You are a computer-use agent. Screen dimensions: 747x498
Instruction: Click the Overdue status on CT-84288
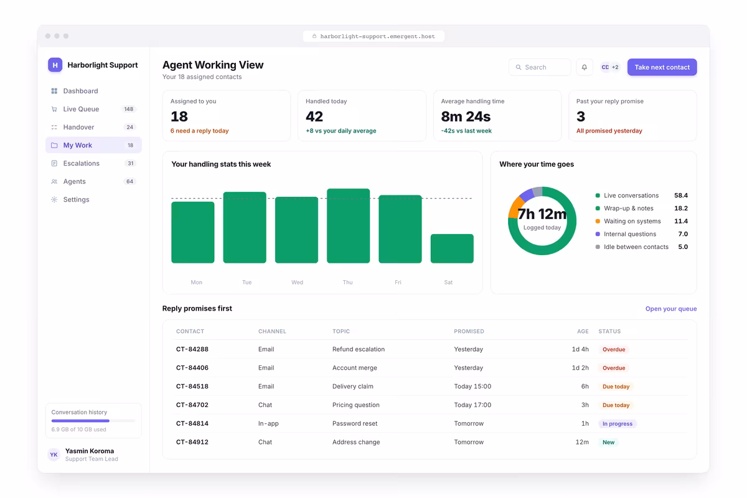coord(614,349)
